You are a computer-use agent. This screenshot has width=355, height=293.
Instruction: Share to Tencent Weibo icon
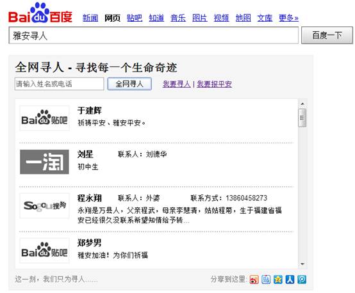[x=302, y=280]
